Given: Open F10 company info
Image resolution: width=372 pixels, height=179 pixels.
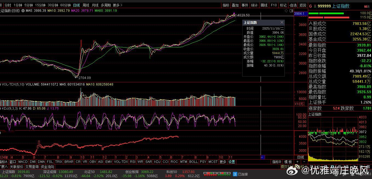Looking at the screenshot, I should (274, 5).
